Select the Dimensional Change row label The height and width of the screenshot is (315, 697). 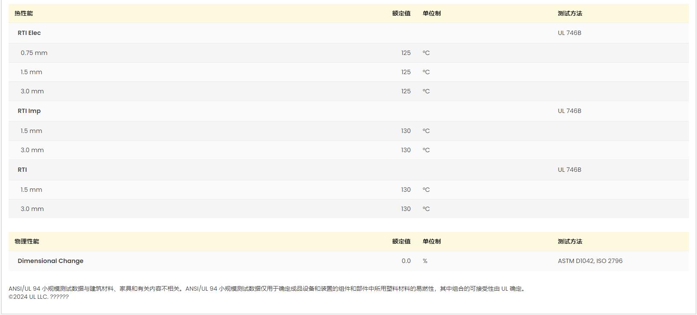click(50, 261)
